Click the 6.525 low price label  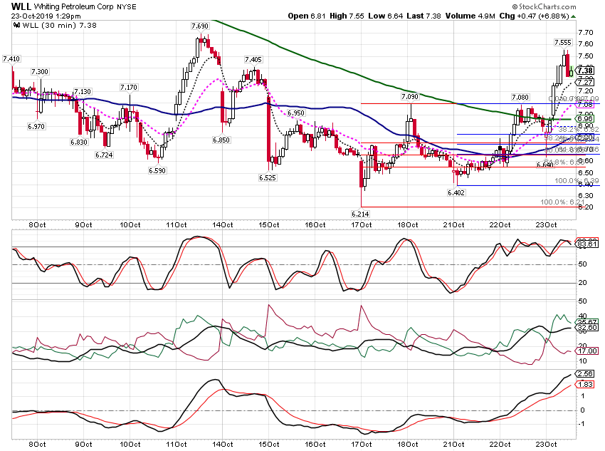(268, 177)
